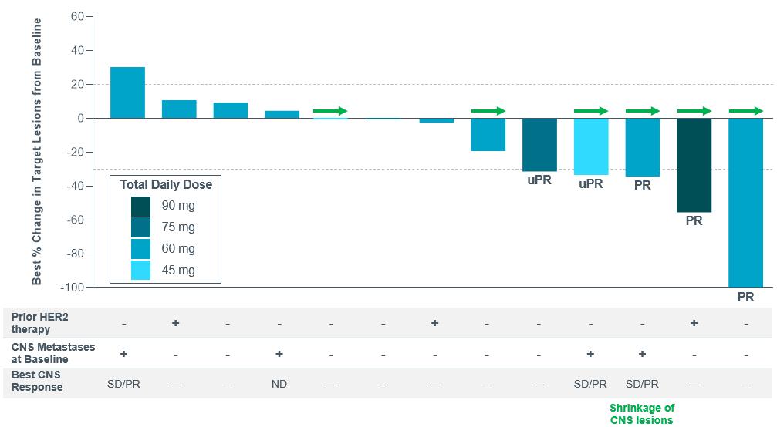The height and width of the screenshot is (427, 777).
Task: Click the green arrow above the light-blue 45 mg bar
Action: 590,111
